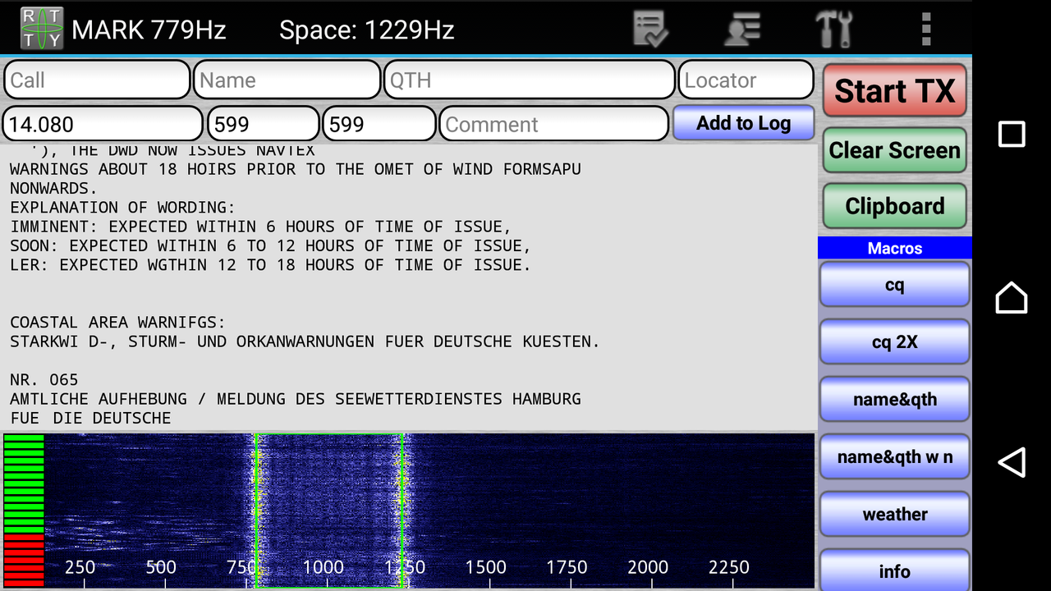Click the line starting 'IMMINENT: EXPECTED'
Viewport: 1051px width, 591px height.
pos(261,227)
